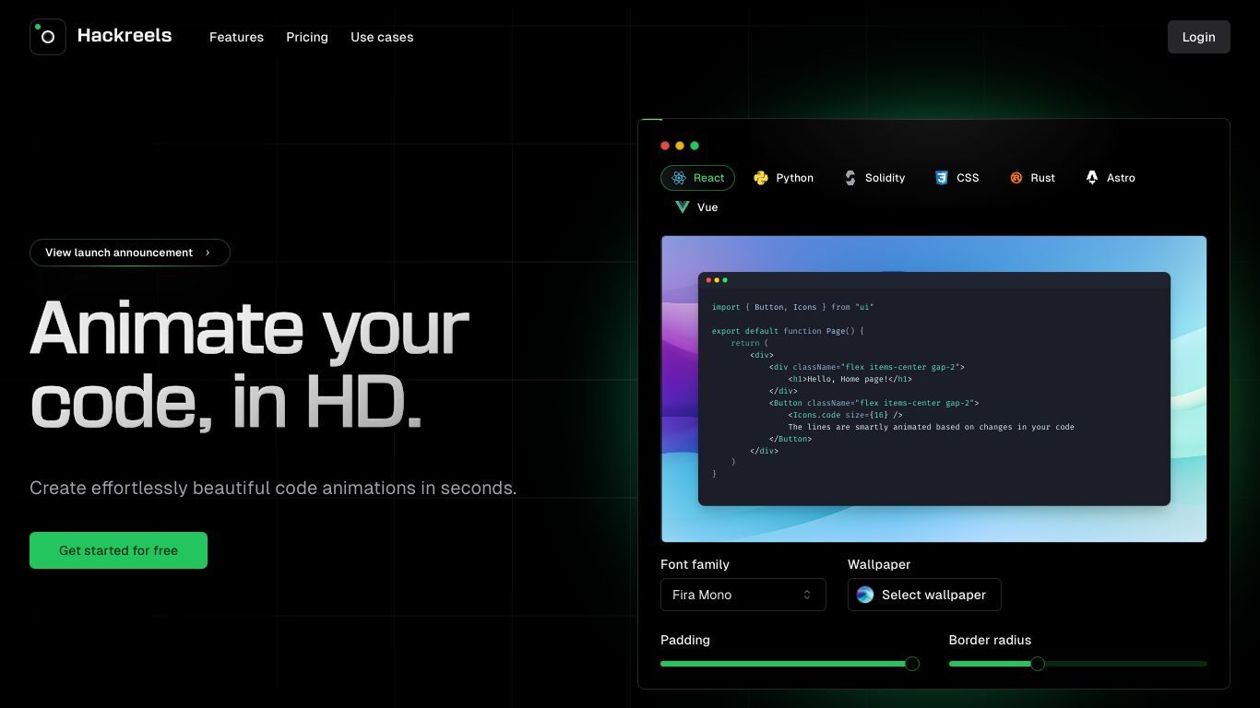
Task: Go to Use cases
Action: tap(382, 37)
